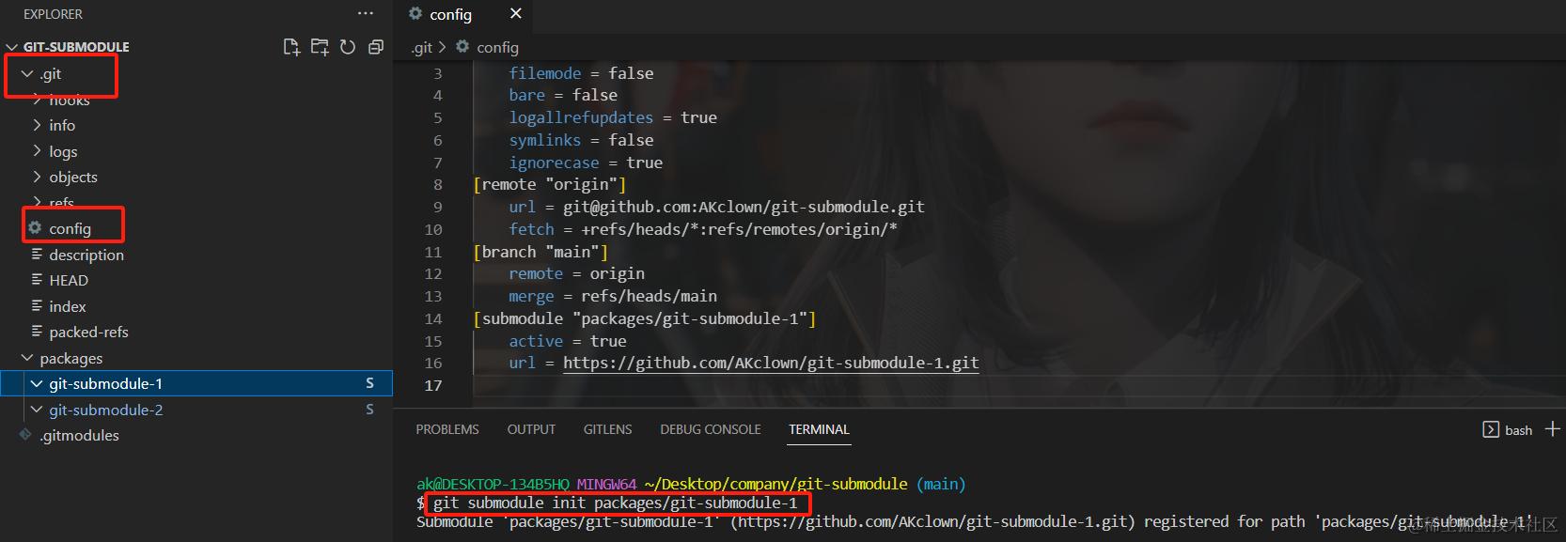Open the config file in Explorer
Screen dimensions: 1566x542
click(x=70, y=228)
